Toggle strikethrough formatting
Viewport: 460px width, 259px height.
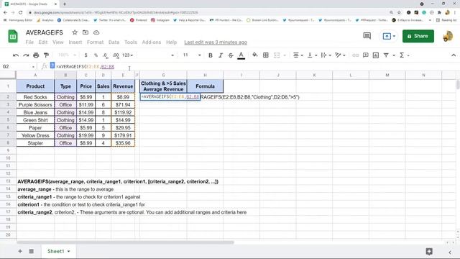(x=231, y=55)
